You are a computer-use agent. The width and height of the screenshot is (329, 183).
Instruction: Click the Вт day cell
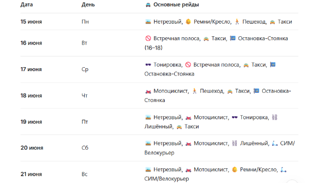(84, 43)
